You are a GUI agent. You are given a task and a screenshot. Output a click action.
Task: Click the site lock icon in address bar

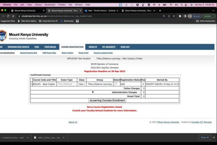point(19,16)
